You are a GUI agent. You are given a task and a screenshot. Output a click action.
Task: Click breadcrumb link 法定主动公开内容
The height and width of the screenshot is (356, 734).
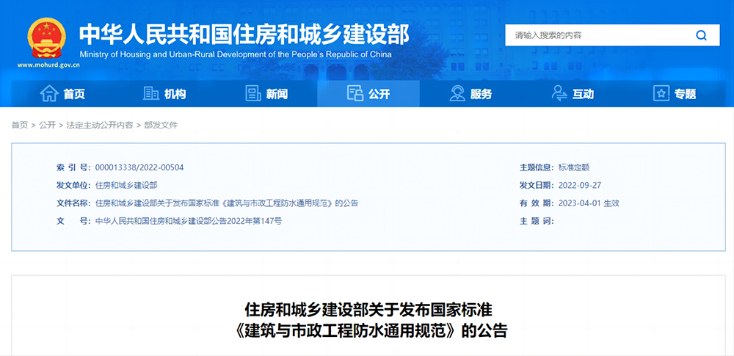click(x=100, y=125)
